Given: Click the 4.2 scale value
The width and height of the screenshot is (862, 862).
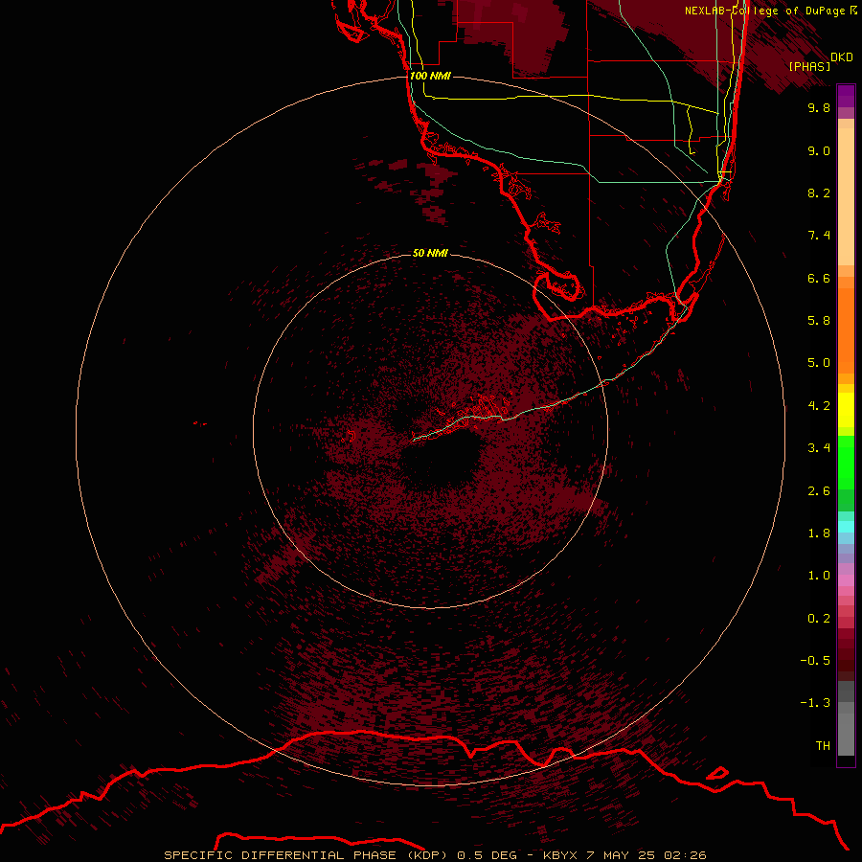Looking at the screenshot, I should point(819,406).
